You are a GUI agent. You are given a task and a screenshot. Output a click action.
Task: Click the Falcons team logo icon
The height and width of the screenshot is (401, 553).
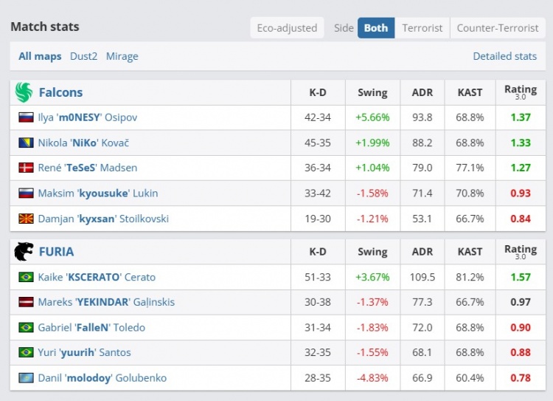pyautogui.click(x=24, y=92)
